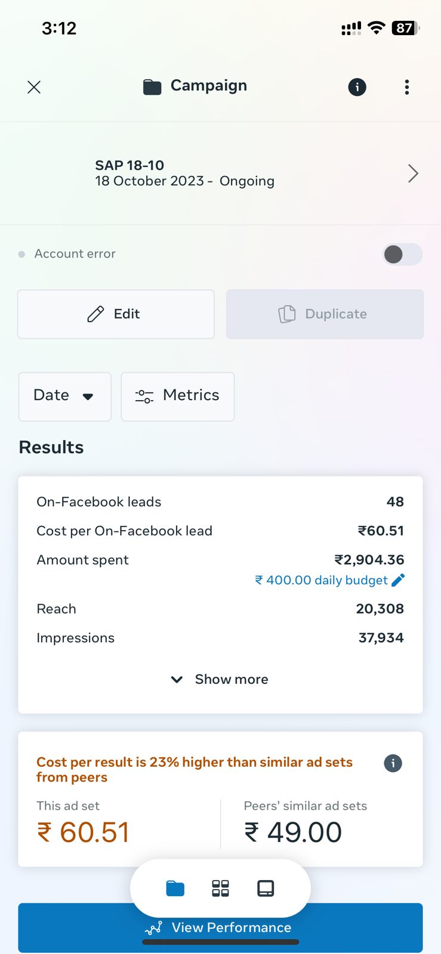Image resolution: width=441 pixels, height=954 pixels.
Task: Tap the Account error status label
Action: coord(75,254)
